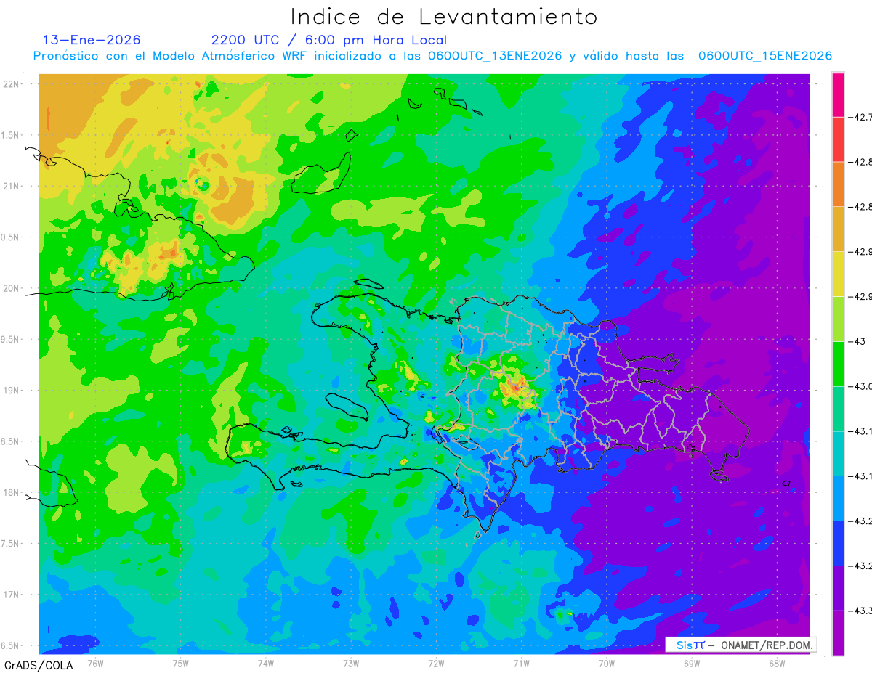This screenshot has height=673, width=872.
Task: Click the '75W' longitude label
Action: 181,663
